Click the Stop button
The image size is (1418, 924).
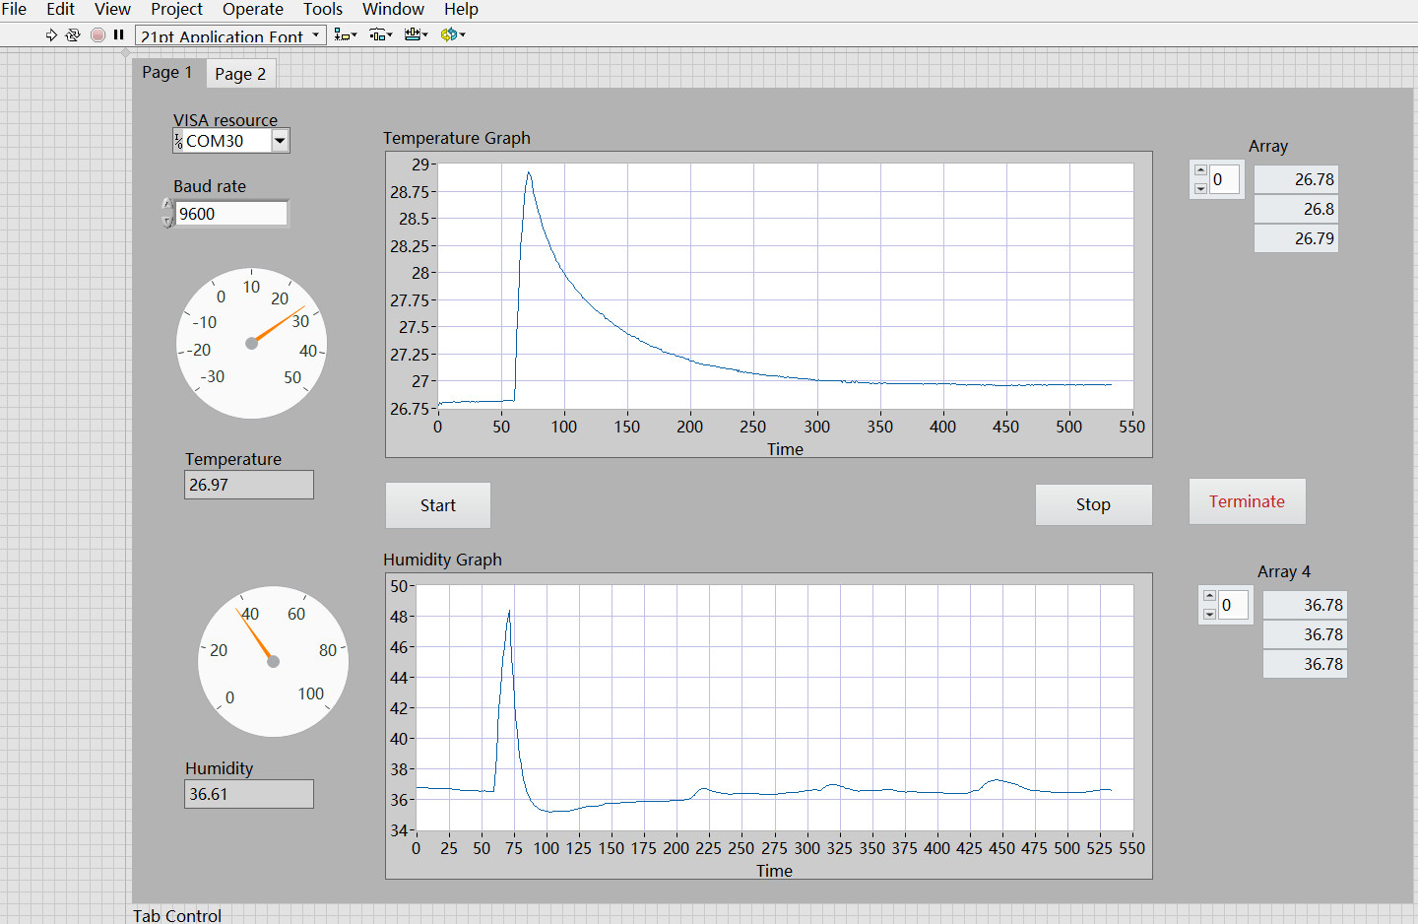[x=1093, y=504]
